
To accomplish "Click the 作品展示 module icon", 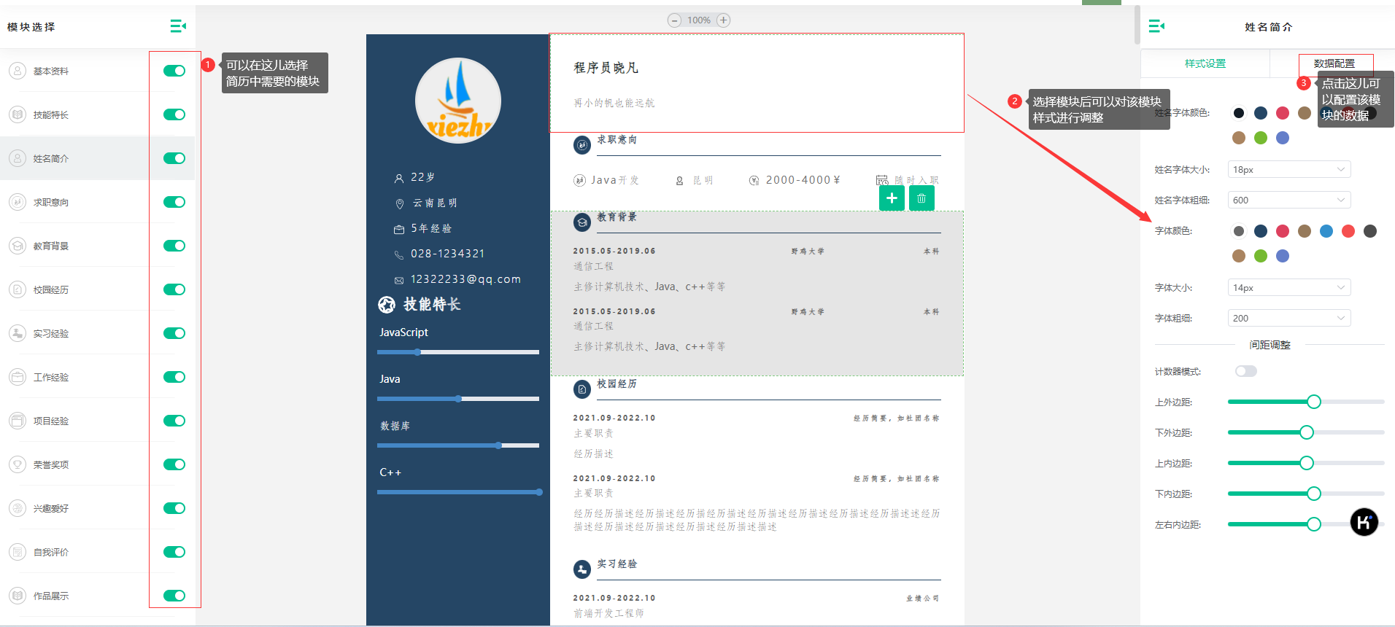I will pos(18,596).
